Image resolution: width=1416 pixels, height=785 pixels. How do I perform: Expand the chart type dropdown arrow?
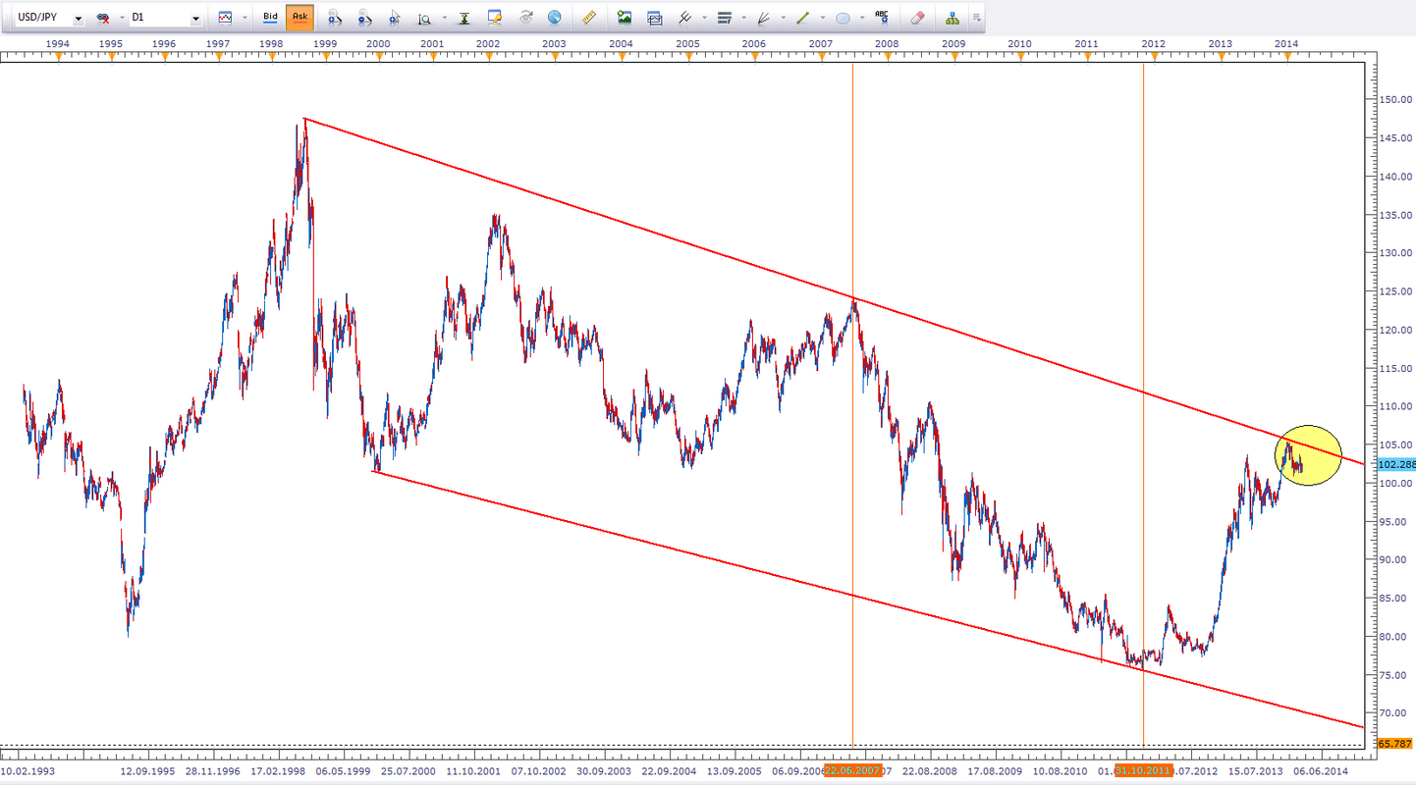pos(243,18)
